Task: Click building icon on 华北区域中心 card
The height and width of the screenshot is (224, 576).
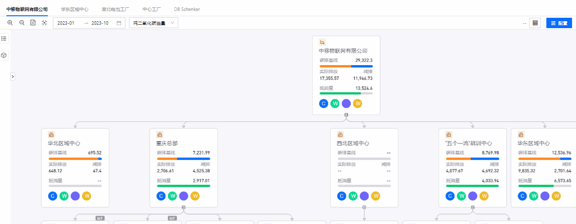Action: pos(51,135)
